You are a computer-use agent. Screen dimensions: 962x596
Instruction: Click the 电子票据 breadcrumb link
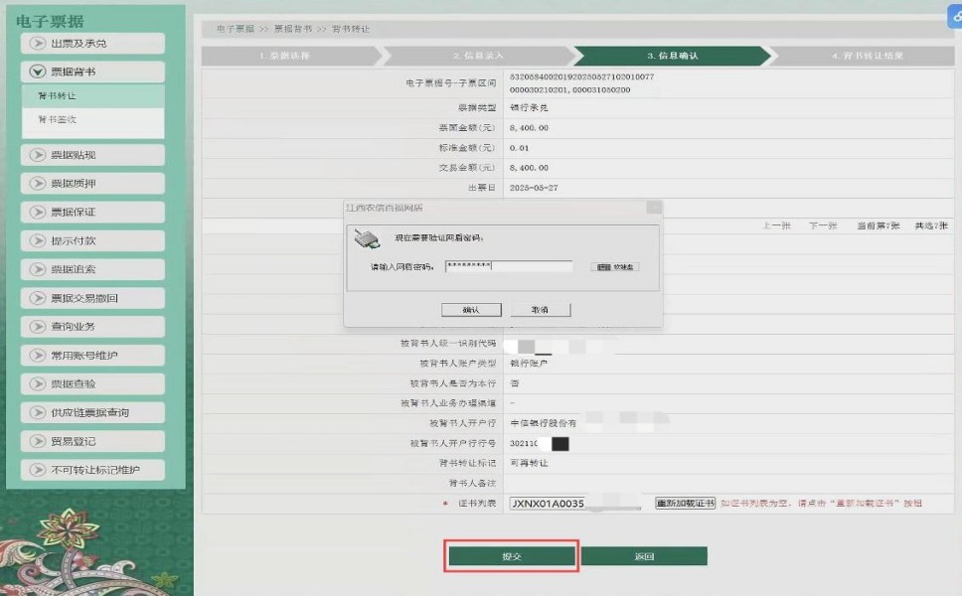tap(235, 29)
